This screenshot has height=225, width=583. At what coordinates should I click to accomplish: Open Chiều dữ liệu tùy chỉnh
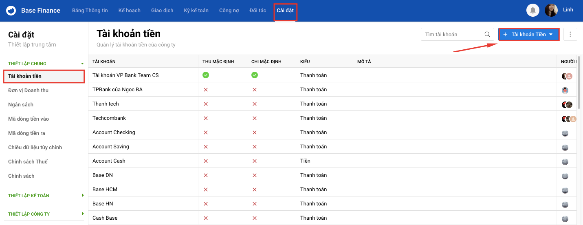coord(35,148)
